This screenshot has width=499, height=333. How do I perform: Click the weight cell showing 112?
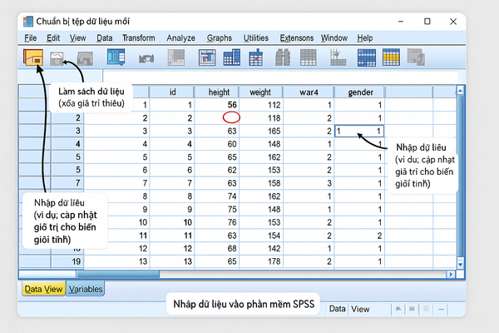click(x=261, y=105)
